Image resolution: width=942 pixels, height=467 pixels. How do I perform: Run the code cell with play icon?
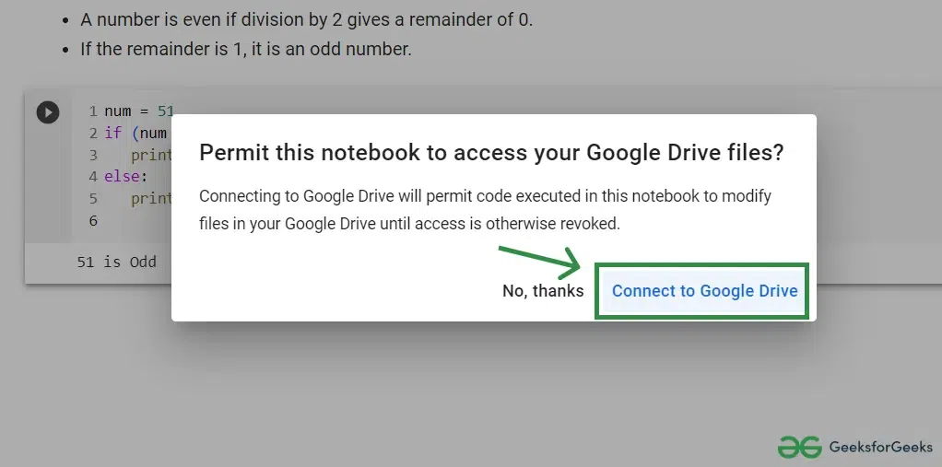point(47,112)
